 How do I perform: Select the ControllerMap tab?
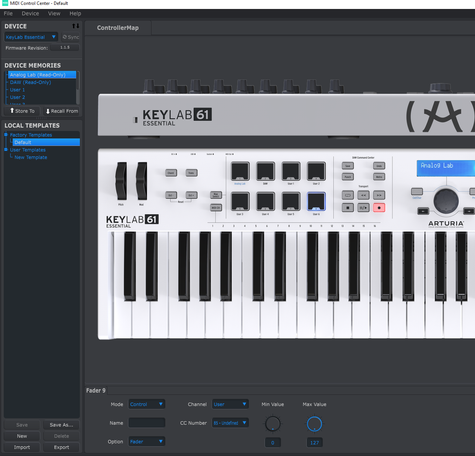pyautogui.click(x=118, y=28)
